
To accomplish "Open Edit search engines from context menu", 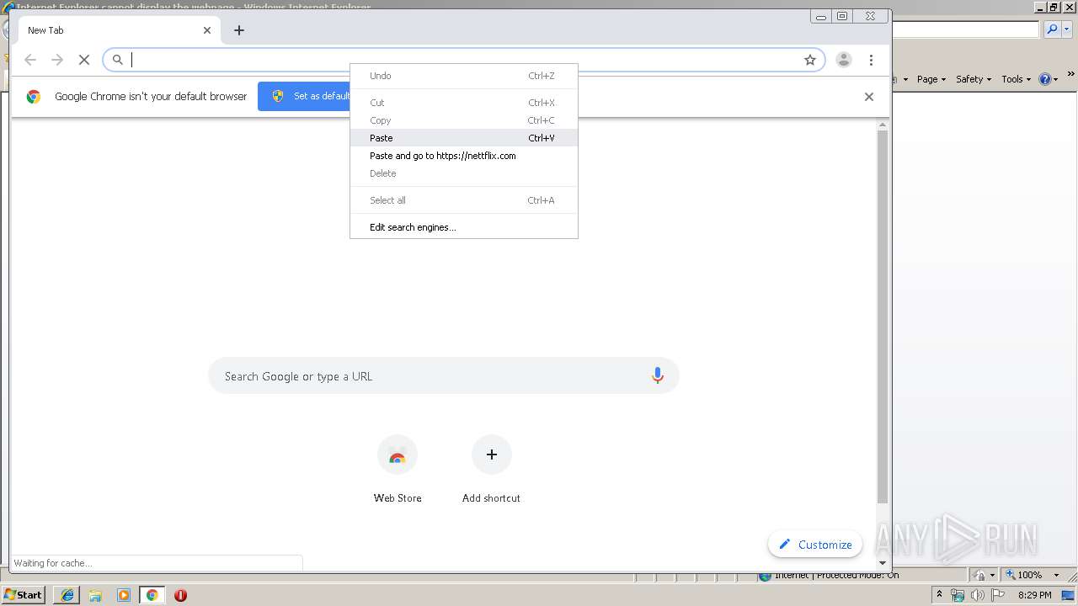I will (464, 227).
